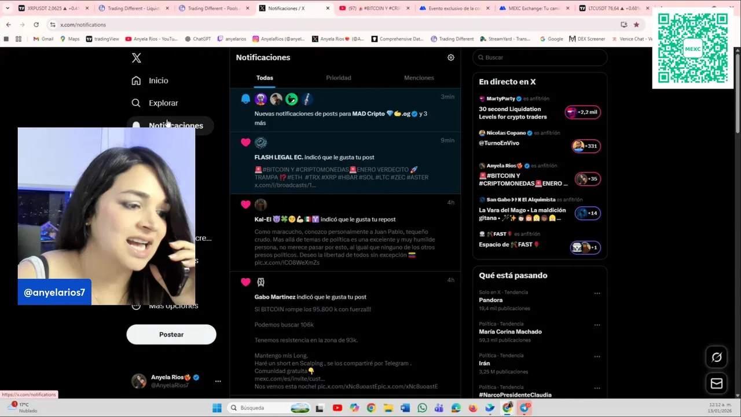Open File Explorer from taskbar

click(x=388, y=408)
